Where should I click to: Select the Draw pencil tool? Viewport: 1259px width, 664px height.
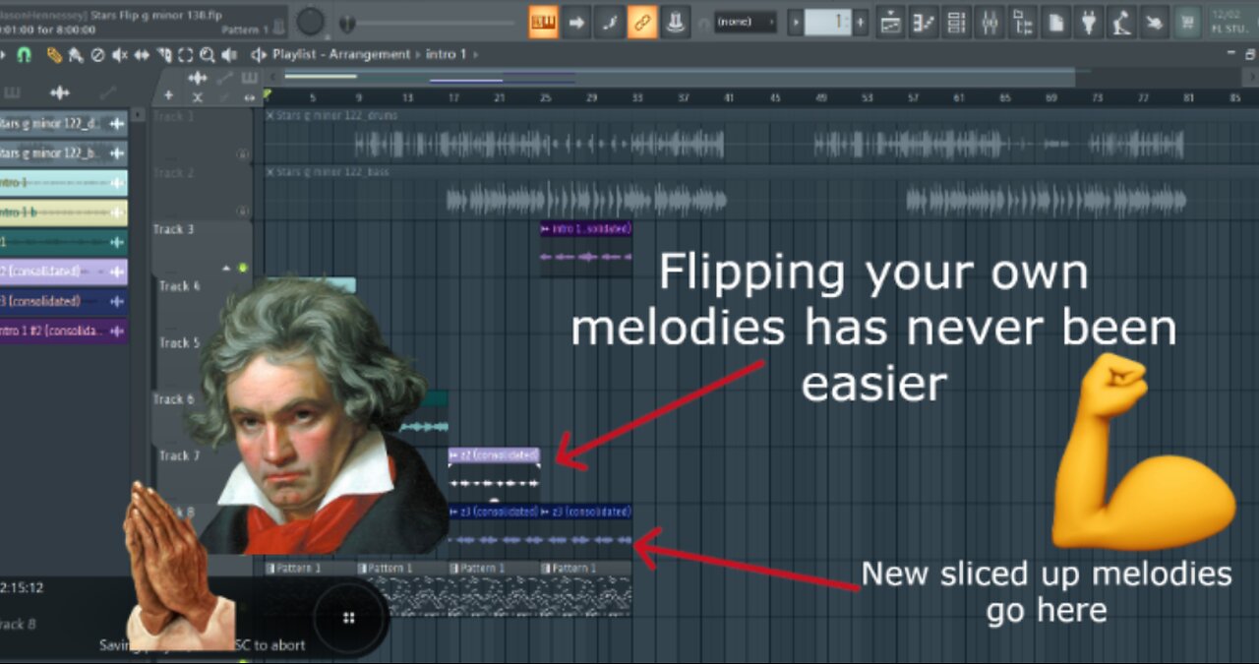54,55
